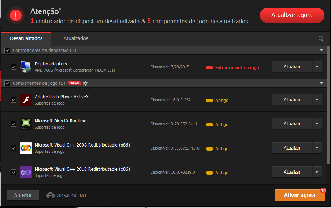Toggle Componentes de jogo group checkbox
331x208 pixels.
coord(7,83)
